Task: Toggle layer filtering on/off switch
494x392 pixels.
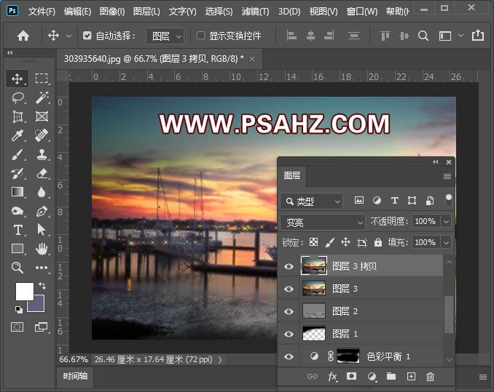Action: pos(449,200)
